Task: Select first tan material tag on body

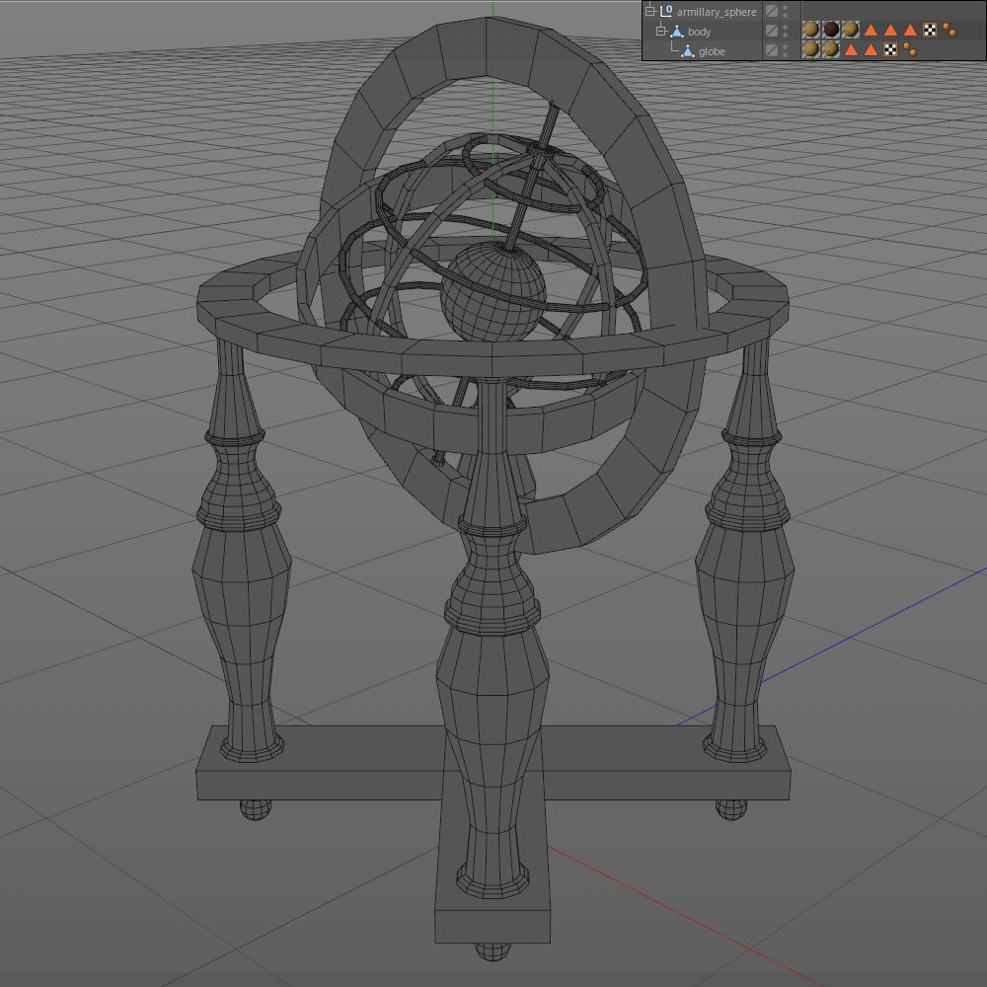Action: pyautogui.click(x=811, y=29)
